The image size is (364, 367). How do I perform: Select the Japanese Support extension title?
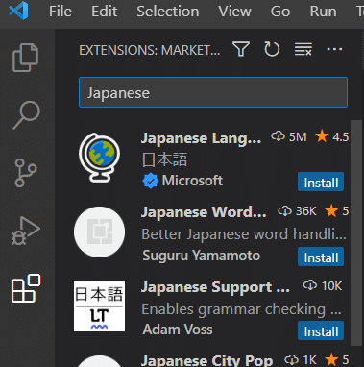tap(215, 287)
